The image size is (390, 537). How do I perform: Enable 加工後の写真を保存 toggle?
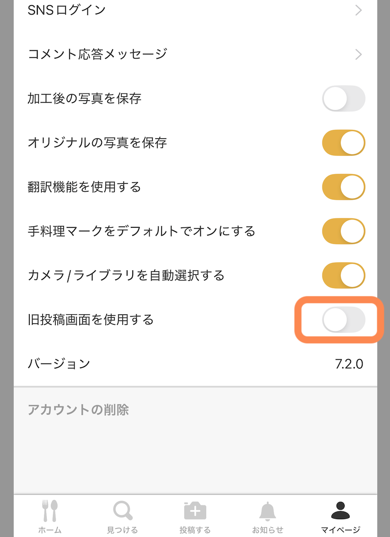(343, 99)
